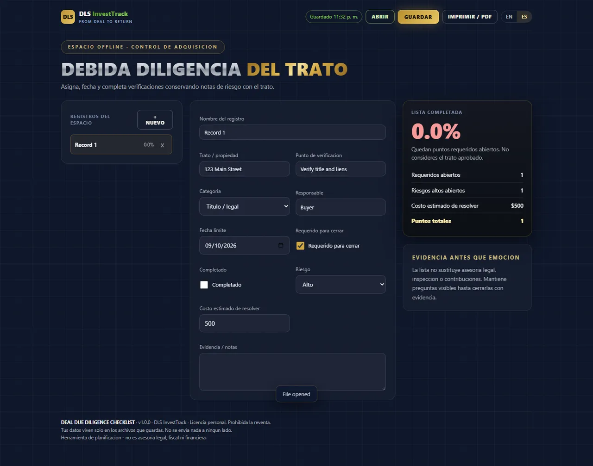
Task: Click the Trato / propiedad field
Action: (245, 169)
